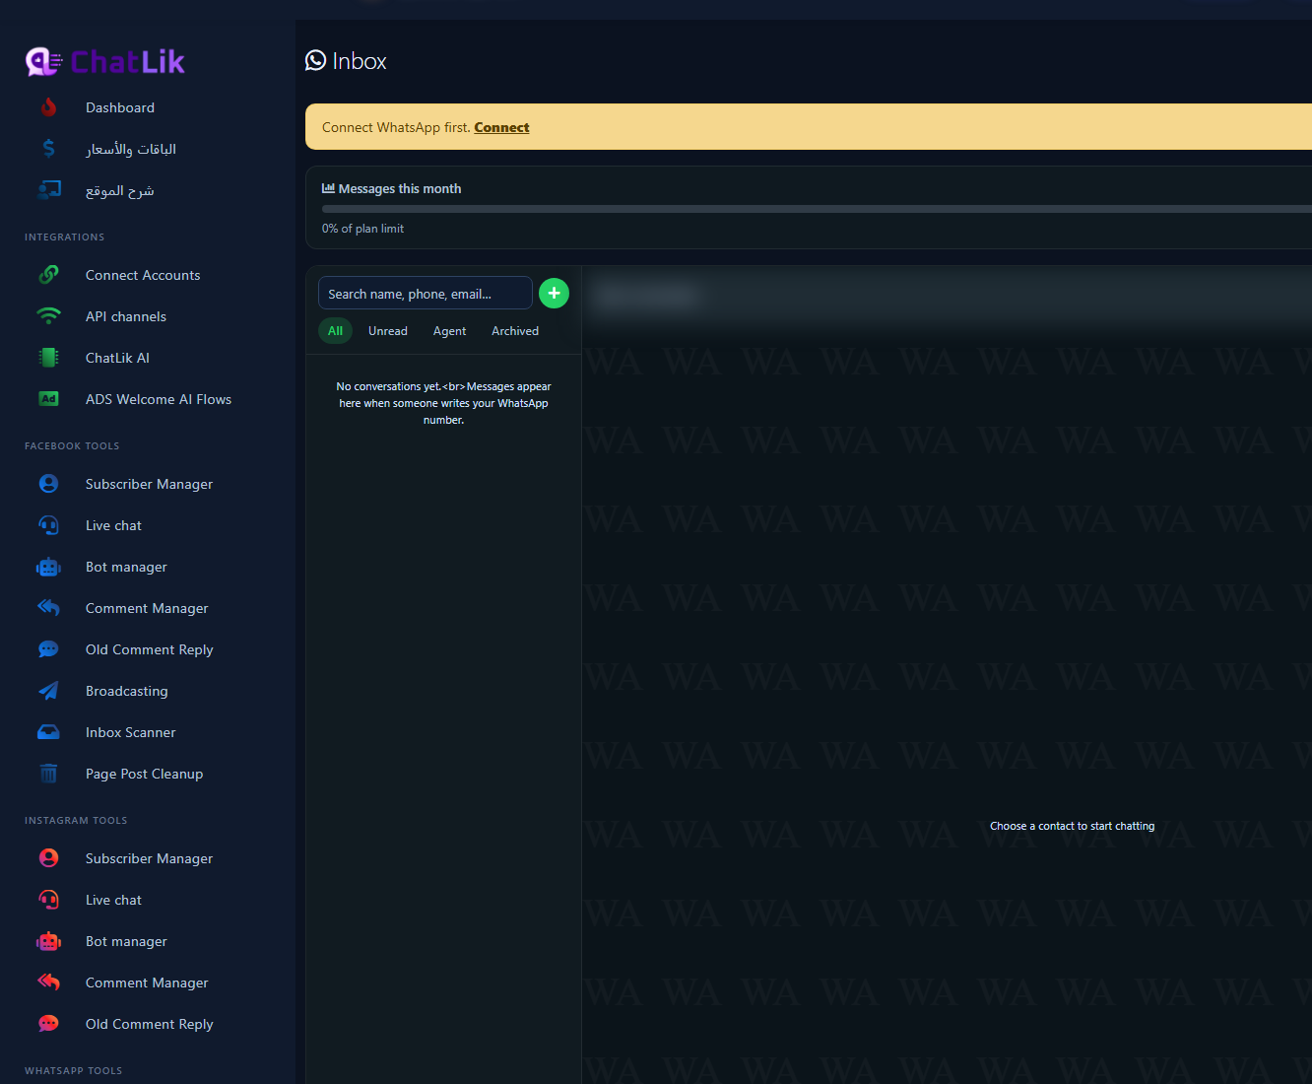Click Instagram Live chat headset icon
Screen dimensions: 1312x1084
[x=48, y=900]
